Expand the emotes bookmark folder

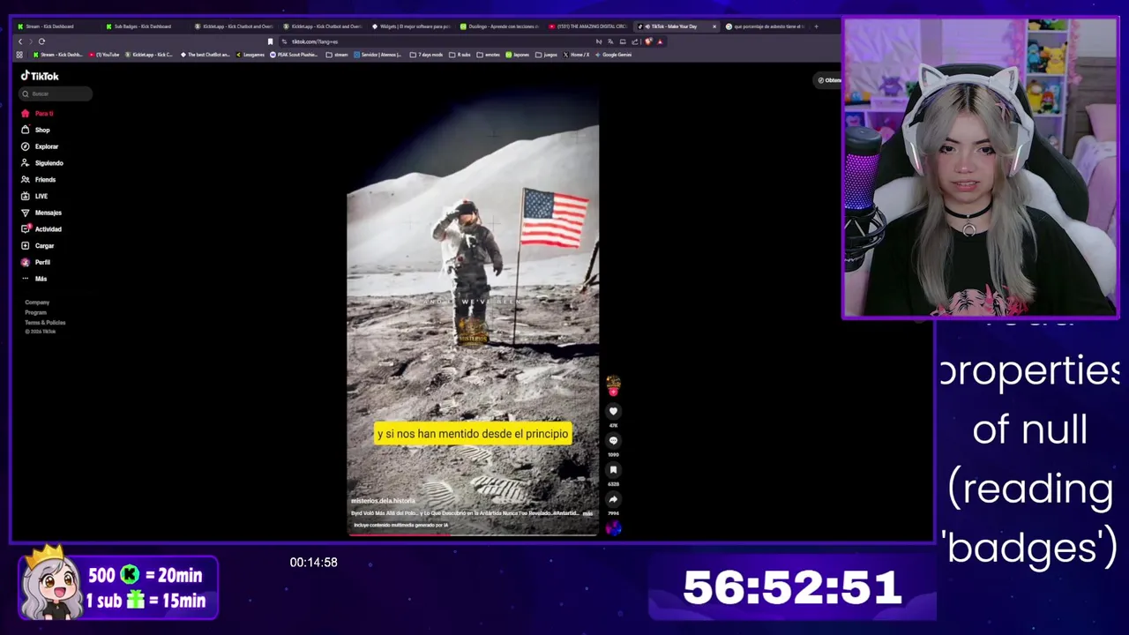click(x=489, y=55)
